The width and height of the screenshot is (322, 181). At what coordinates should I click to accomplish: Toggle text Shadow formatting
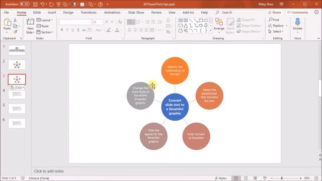point(78,30)
